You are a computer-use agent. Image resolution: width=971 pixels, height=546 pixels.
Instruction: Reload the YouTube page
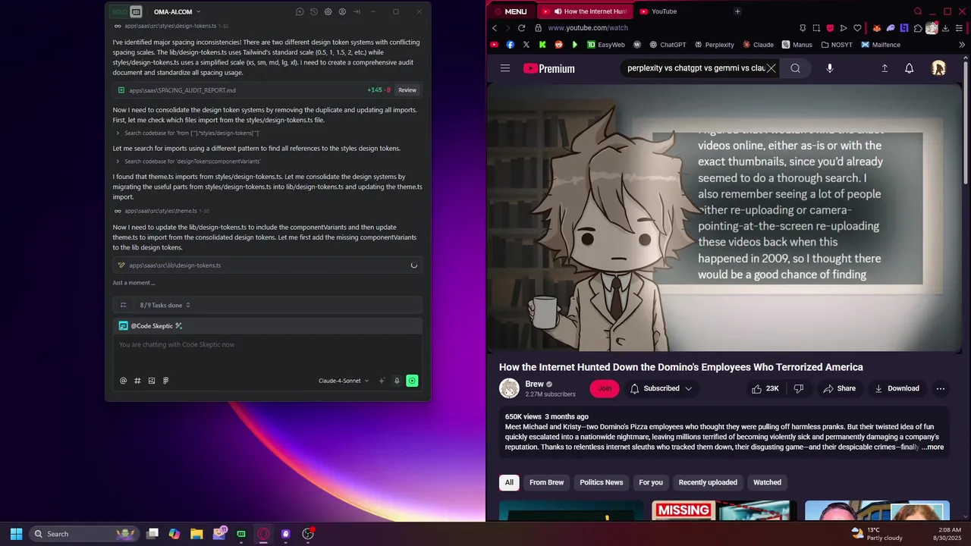522,28
